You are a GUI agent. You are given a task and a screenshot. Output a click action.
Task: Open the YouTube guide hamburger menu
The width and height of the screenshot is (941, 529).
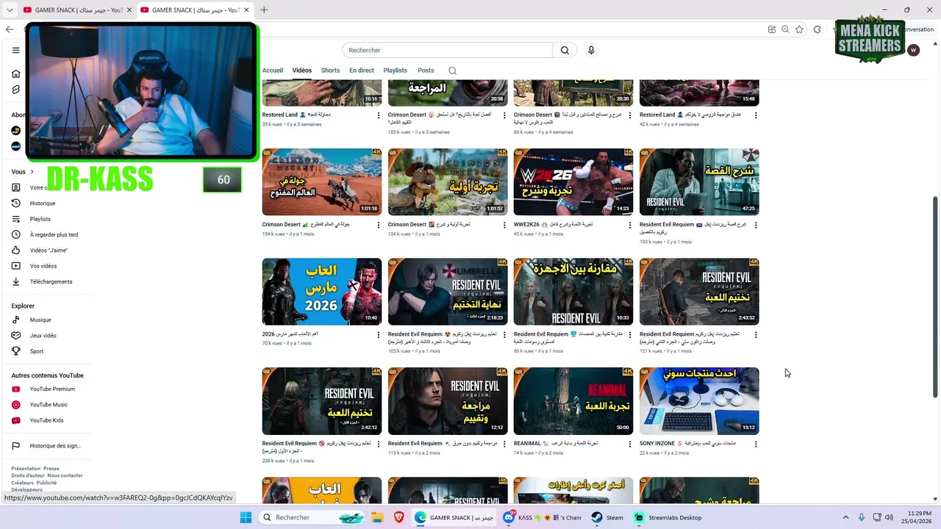[15, 50]
